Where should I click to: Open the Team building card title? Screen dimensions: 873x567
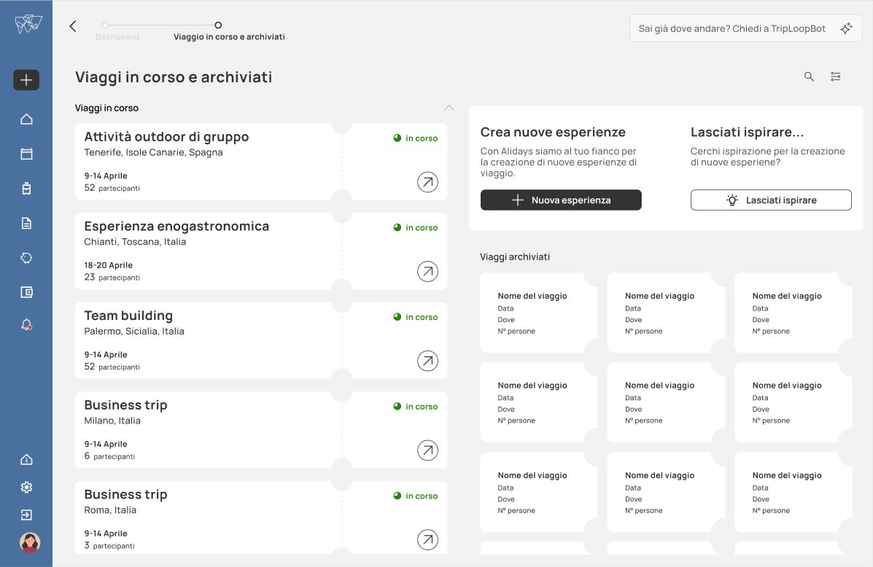coord(128,316)
